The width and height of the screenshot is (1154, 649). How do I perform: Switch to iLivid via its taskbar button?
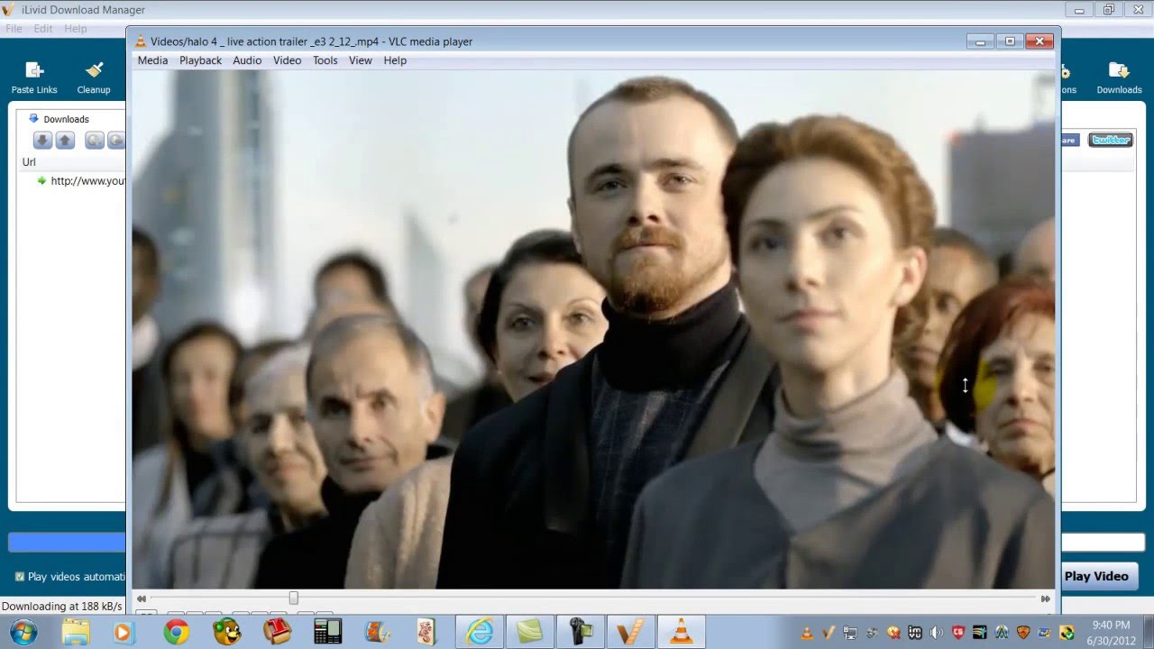point(630,632)
